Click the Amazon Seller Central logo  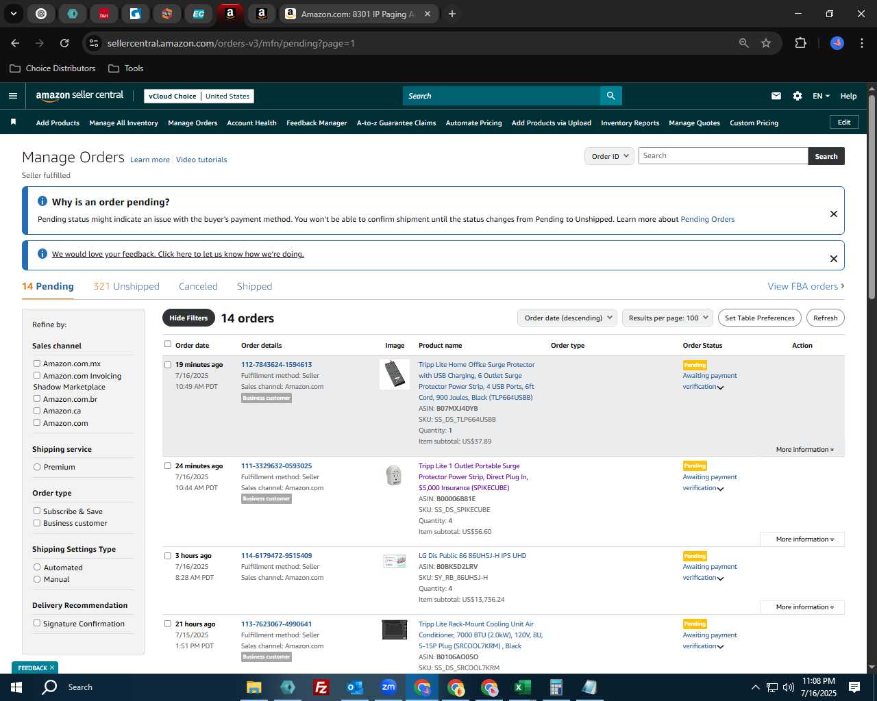point(79,96)
